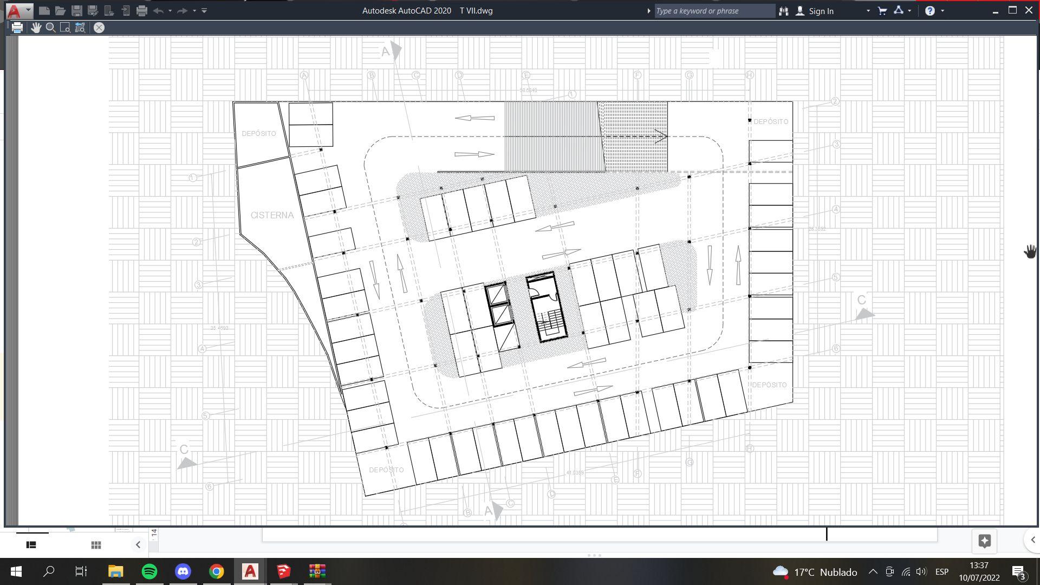The image size is (1040, 585).
Task: Activate the Zoom Window tool
Action: click(x=65, y=28)
